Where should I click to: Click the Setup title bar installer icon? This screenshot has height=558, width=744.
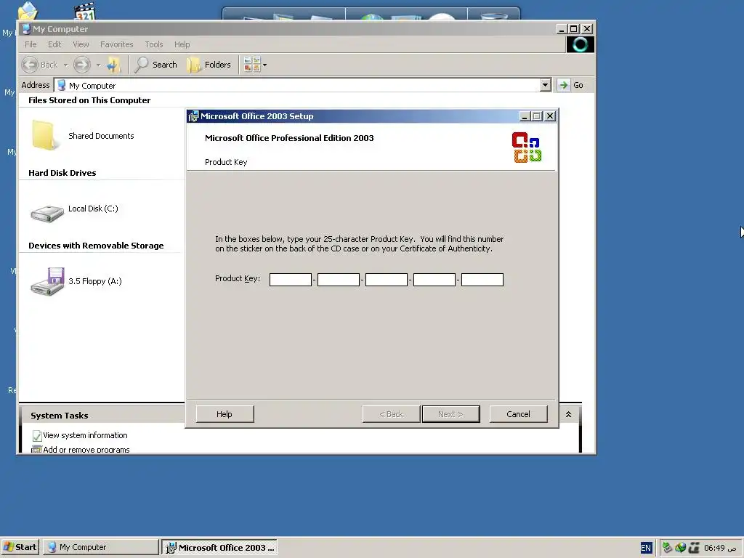(x=193, y=116)
